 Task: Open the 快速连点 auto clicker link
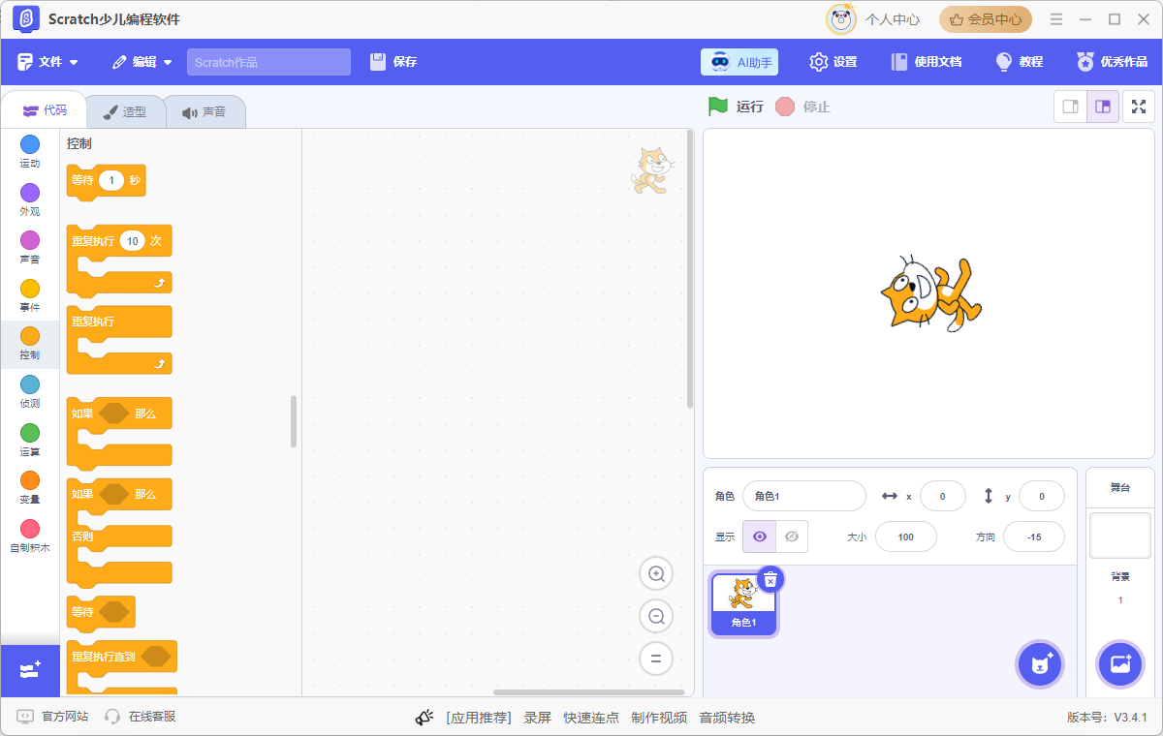(591, 718)
